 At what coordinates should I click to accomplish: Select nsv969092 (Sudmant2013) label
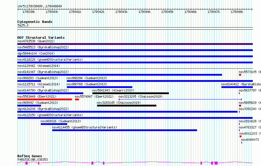(x=38, y=103)
